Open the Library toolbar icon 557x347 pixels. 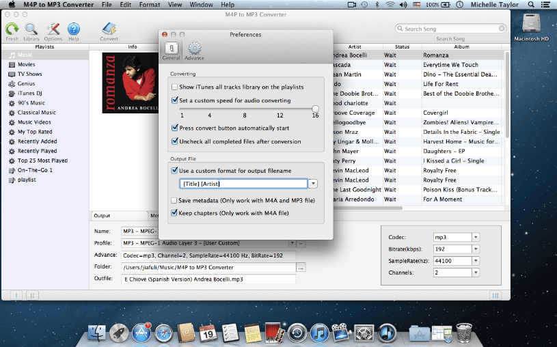(x=31, y=29)
